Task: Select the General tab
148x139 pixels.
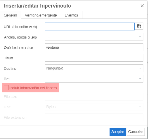Action: coord(10,15)
